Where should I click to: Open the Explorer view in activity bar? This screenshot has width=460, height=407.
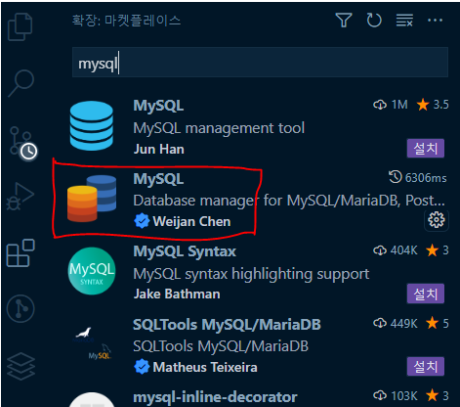(x=21, y=27)
